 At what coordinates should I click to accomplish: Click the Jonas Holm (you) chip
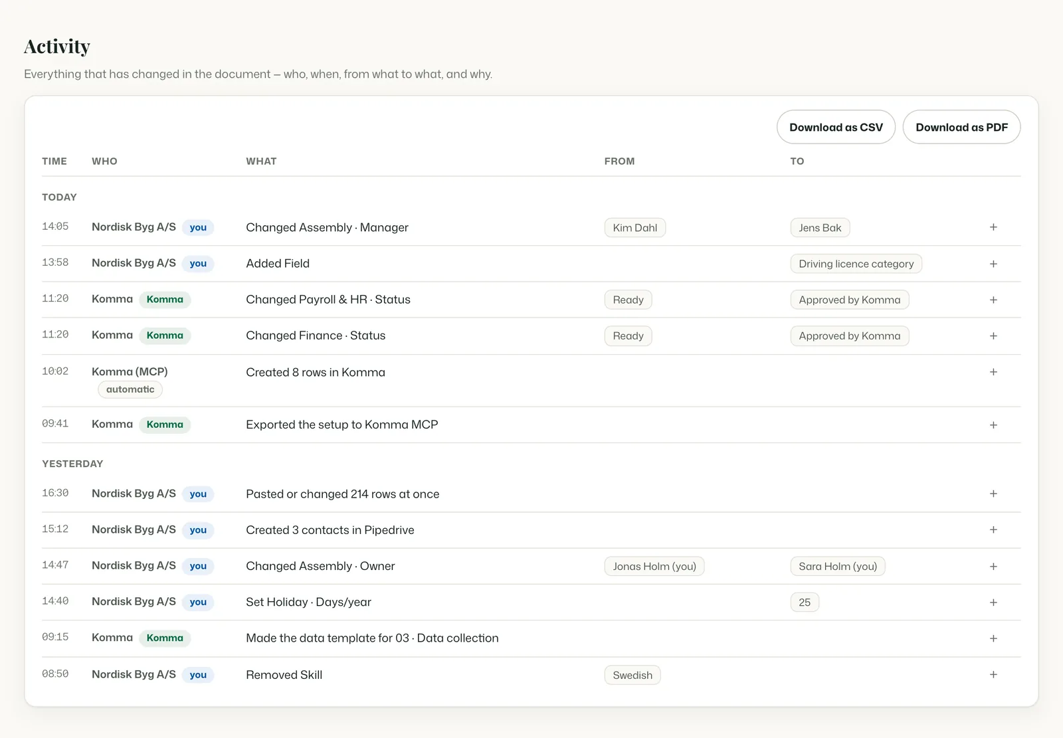[654, 566]
